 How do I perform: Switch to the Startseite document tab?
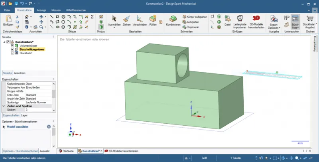(66, 151)
